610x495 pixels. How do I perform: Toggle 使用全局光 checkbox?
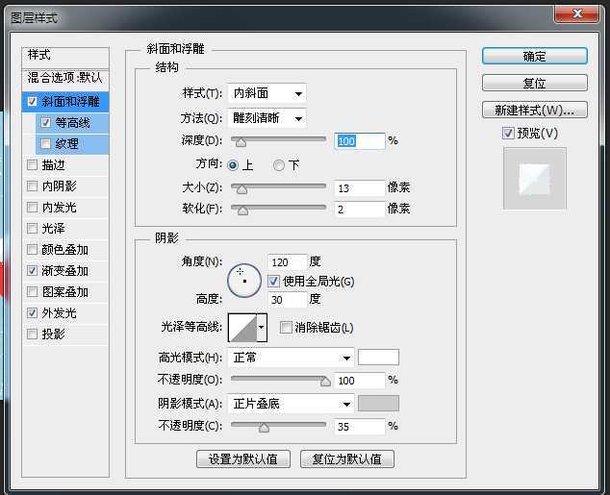pyautogui.click(x=274, y=282)
